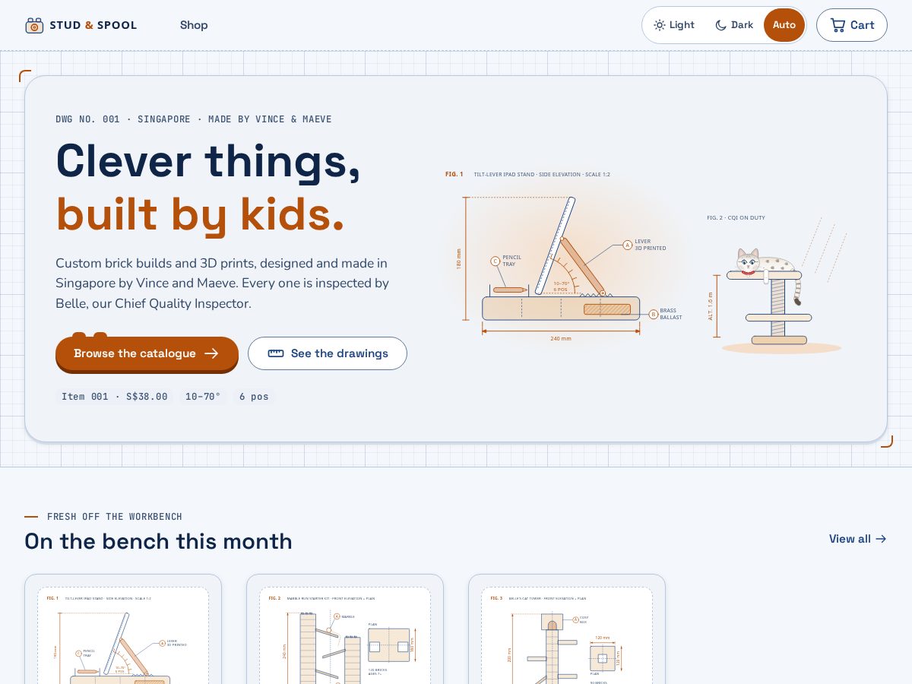
Task: Click the View all link
Action: (858, 539)
